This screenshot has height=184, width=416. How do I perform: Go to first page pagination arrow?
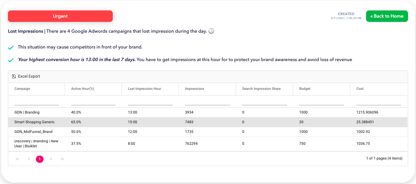(17, 159)
